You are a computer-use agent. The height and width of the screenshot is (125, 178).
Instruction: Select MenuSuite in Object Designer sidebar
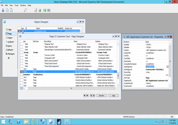click(x=10, y=54)
